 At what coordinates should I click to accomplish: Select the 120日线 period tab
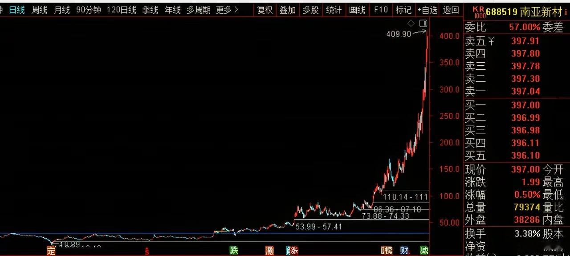(x=122, y=10)
